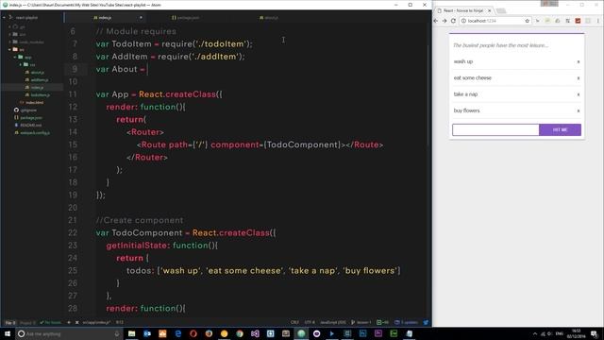Image resolution: width=604 pixels, height=340 pixels.
Task: Click the UTF-8 encoding selector
Action: (x=310, y=322)
